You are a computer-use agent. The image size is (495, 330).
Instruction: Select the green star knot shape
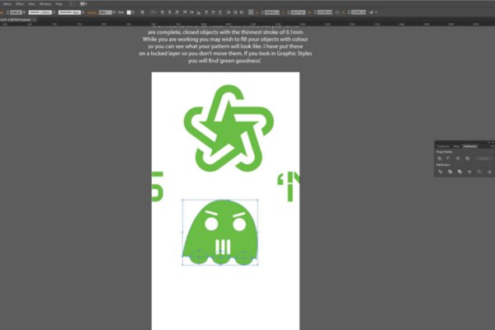coord(229,128)
